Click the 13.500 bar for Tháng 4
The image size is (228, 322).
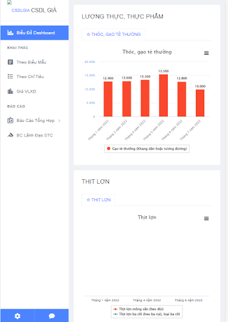tap(145, 98)
